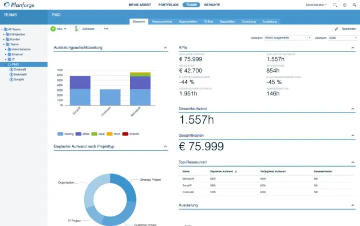The image size is (360, 226).
Task: Toggle the Hoch legend swatch
Action: click(x=109, y=134)
